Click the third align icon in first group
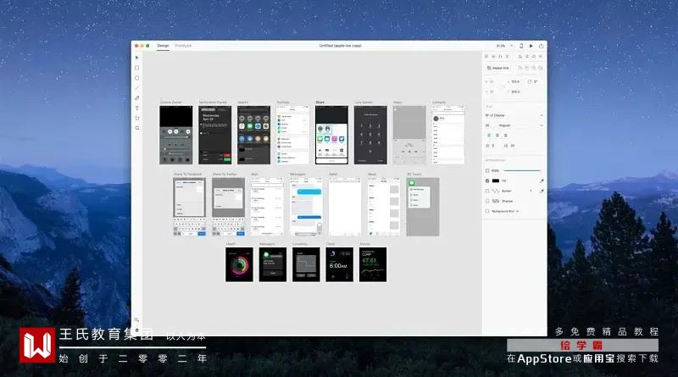 click(x=500, y=56)
